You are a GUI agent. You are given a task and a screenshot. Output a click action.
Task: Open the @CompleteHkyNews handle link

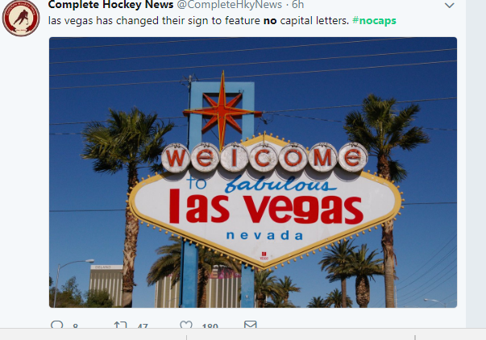pyautogui.click(x=230, y=5)
